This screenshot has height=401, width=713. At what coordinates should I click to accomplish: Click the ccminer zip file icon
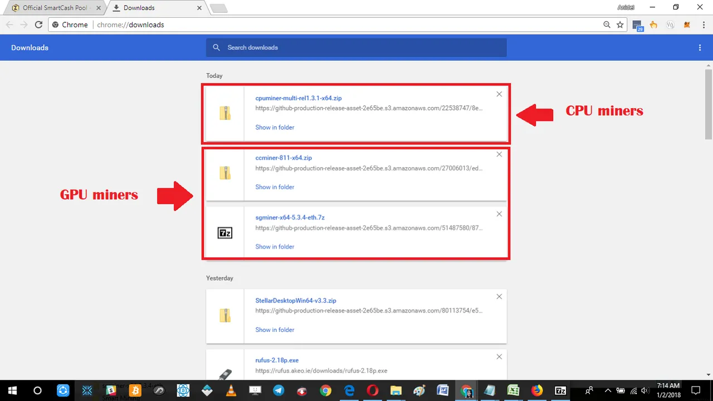click(x=225, y=173)
